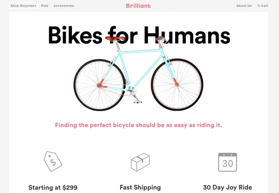Click the Bikes for Humans headline
Image resolution: width=279 pixels, height=193 pixels.
coord(139,35)
